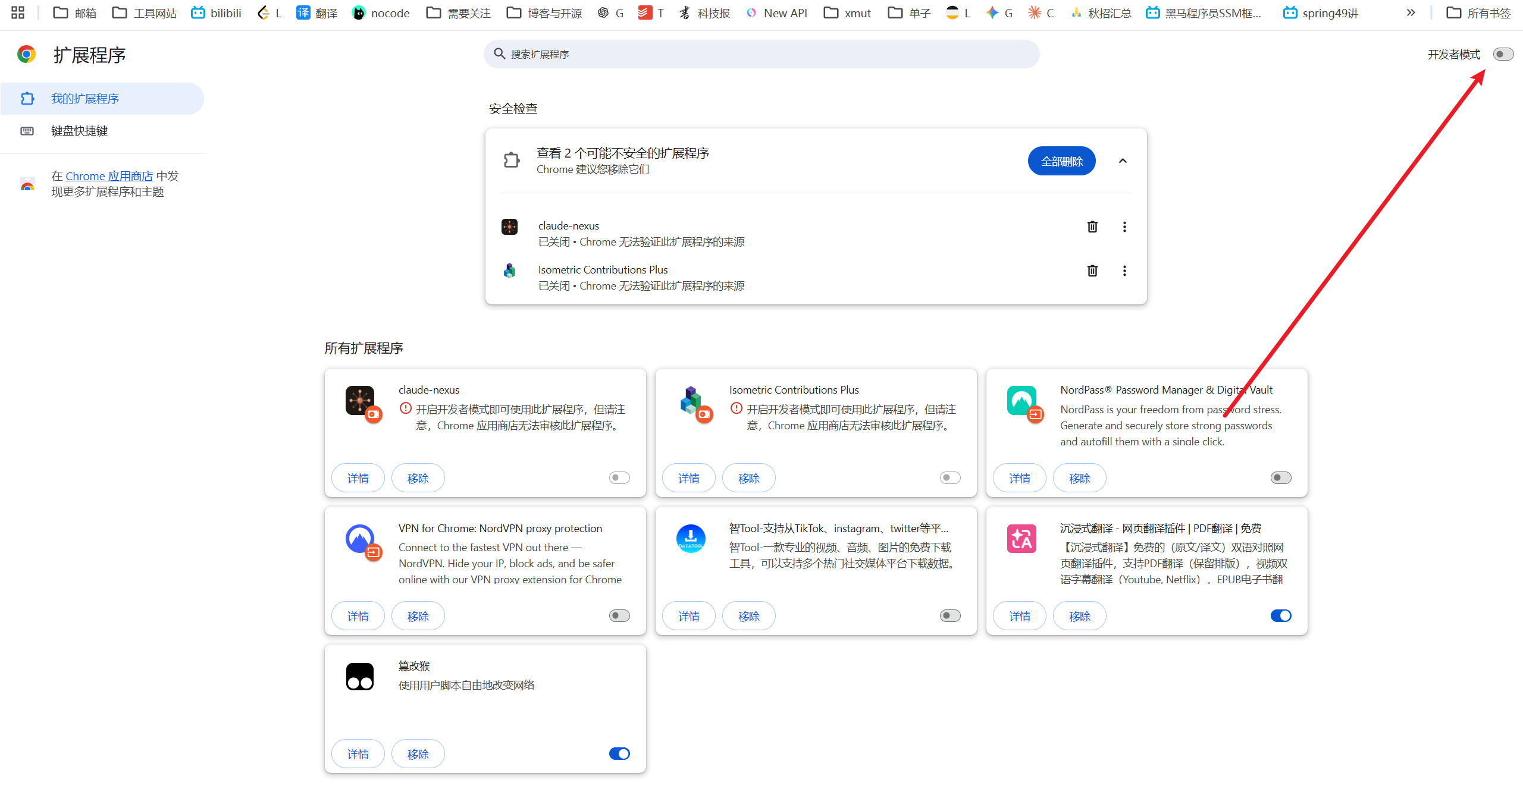Click the apps grid icon in bookmarks bar
Viewport: 1523px width, 808px height.
pyautogui.click(x=18, y=12)
